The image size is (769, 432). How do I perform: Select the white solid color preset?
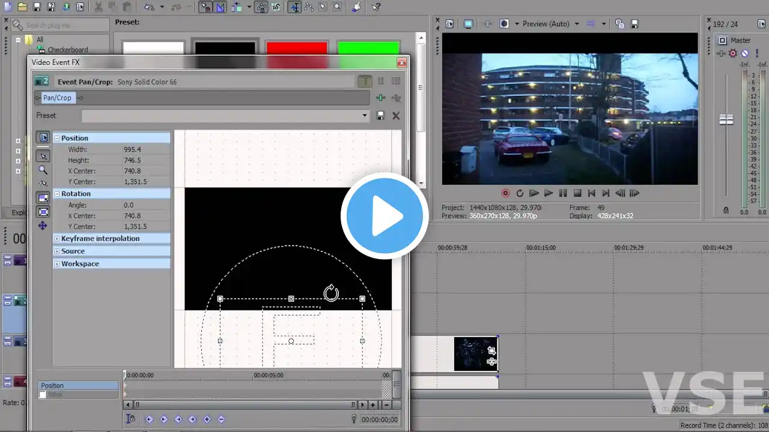pos(153,48)
